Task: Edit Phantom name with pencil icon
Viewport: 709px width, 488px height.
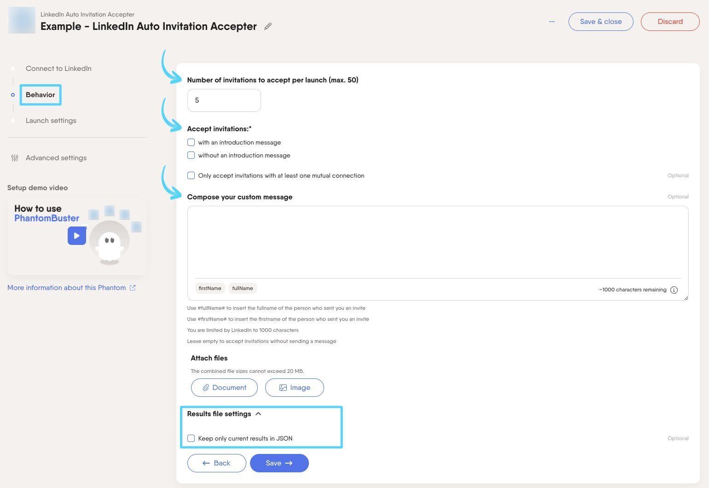Action: 268,26
